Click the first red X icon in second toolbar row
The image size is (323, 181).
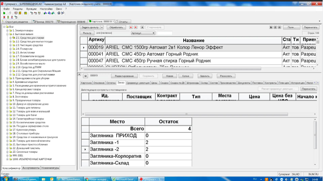[x=4, y=17]
